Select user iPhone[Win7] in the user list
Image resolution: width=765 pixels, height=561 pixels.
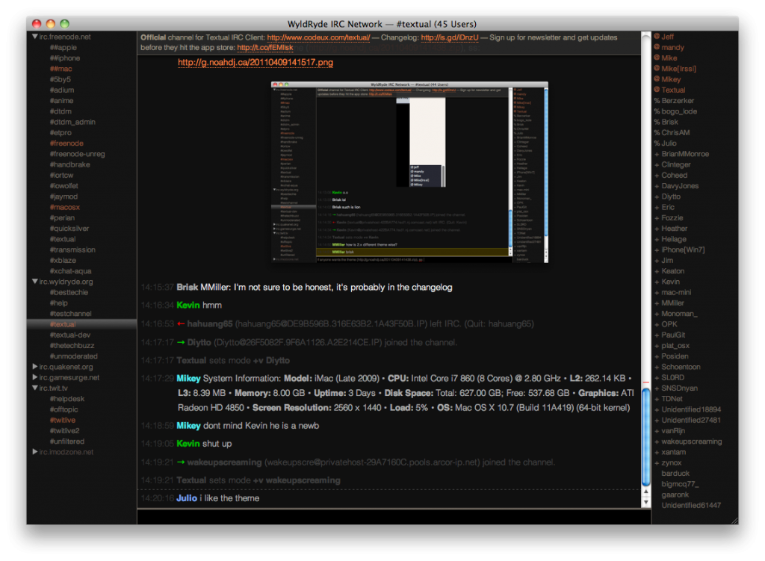(683, 249)
